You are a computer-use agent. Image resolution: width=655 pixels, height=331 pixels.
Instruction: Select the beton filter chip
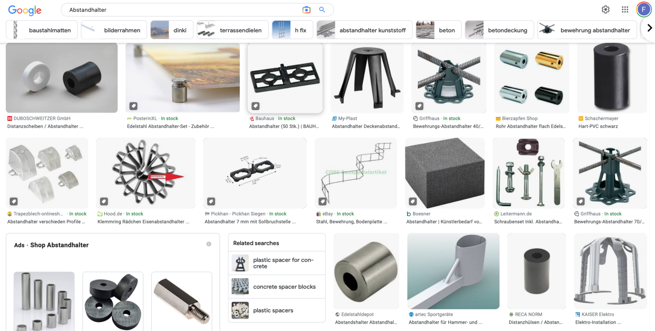pyautogui.click(x=439, y=30)
